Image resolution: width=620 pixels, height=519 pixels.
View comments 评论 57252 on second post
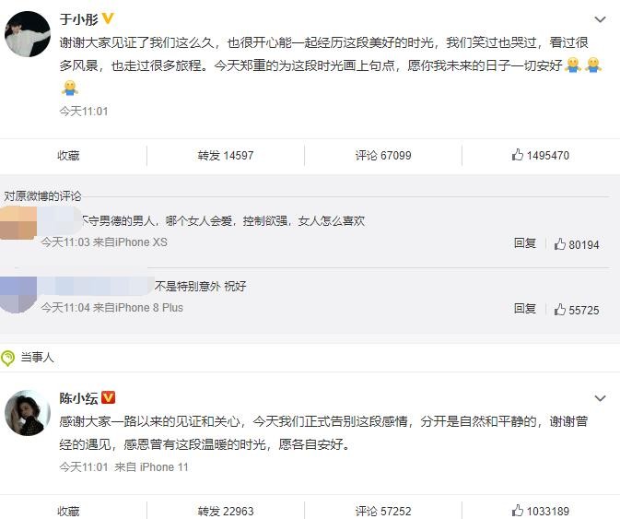pyautogui.click(x=383, y=511)
